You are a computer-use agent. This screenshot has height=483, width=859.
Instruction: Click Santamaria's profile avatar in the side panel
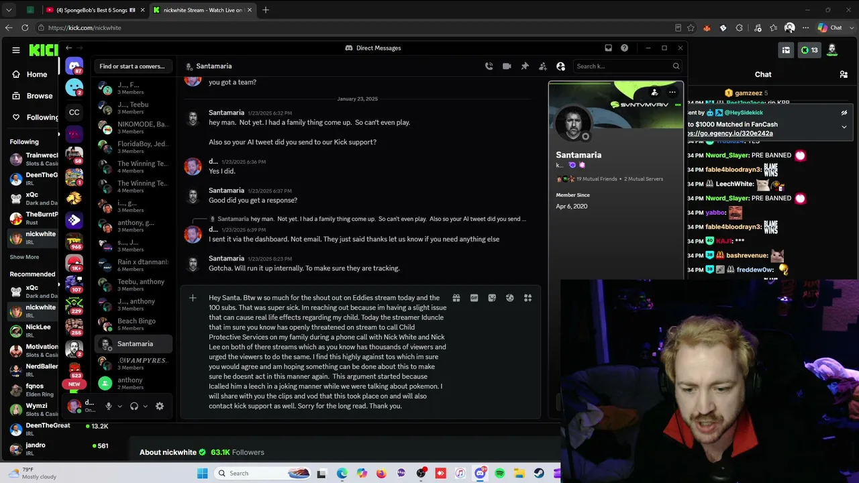[572, 125]
